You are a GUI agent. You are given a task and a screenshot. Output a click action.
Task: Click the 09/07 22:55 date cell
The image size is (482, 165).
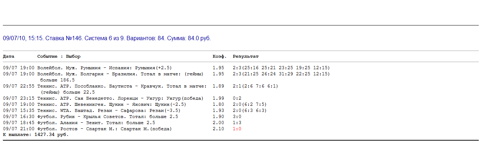[19, 86]
